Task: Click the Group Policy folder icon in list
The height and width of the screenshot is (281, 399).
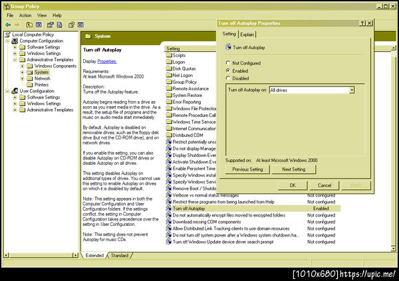Action: pos(169,82)
